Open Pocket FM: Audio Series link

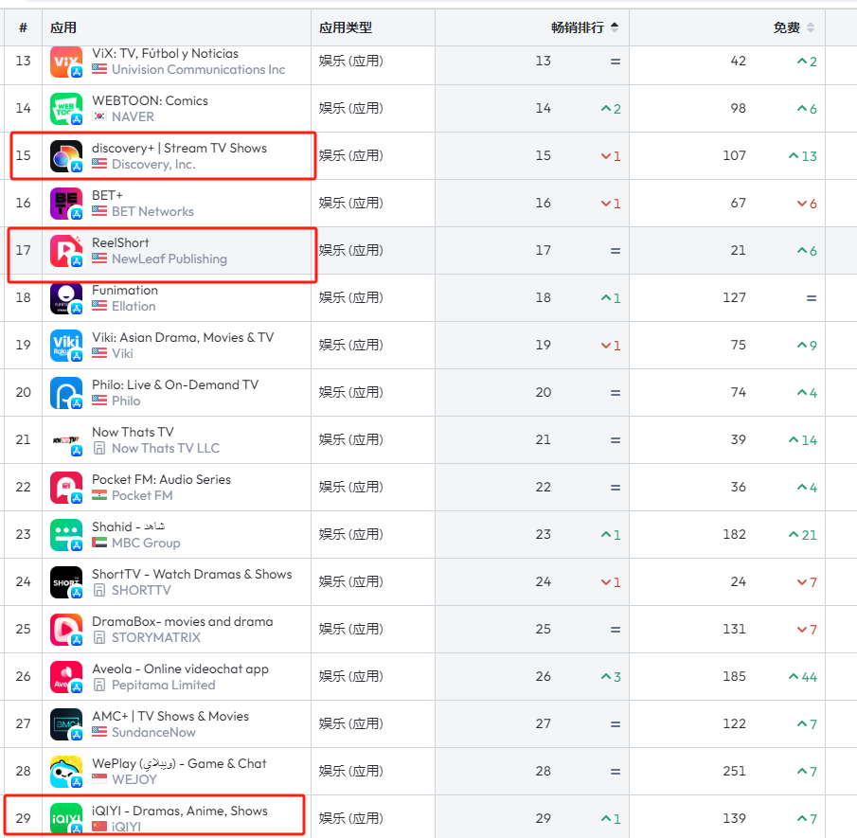(161, 479)
